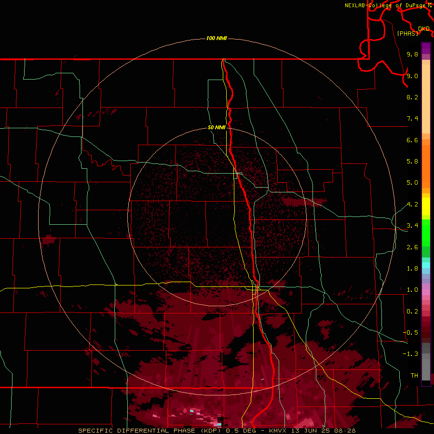Click the -0.5 value on color scale
This screenshot has width=434, height=434.
point(410,333)
